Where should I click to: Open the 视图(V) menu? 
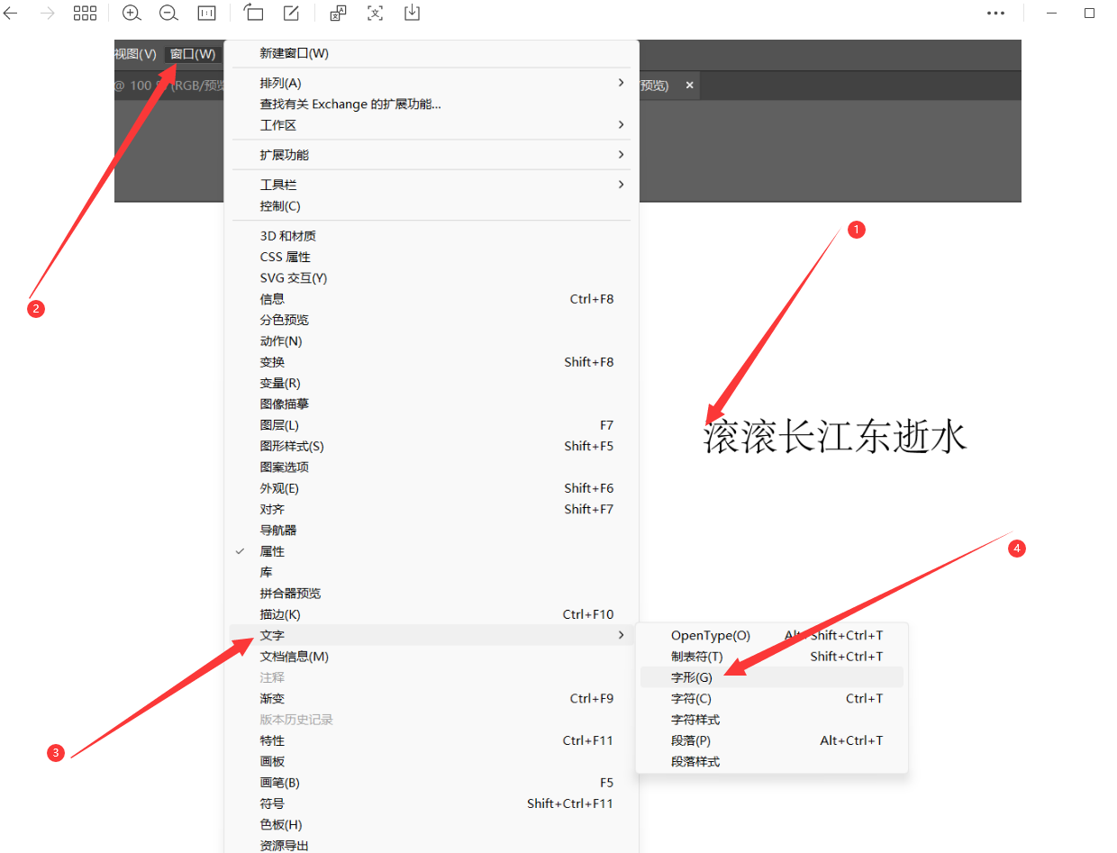(x=135, y=54)
